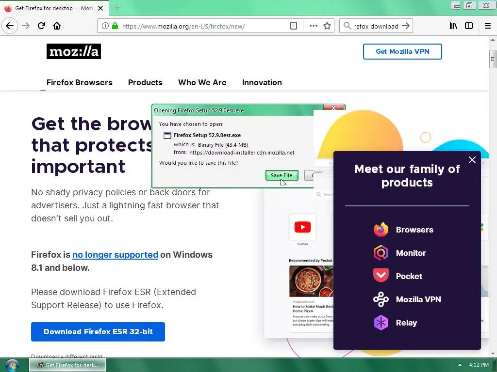Click the Mozilla VPN product icon
The height and width of the screenshot is (372, 497).
381,299
